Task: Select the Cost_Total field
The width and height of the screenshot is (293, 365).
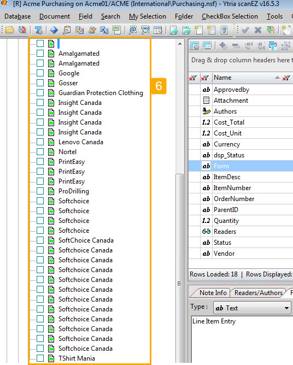Action: pyautogui.click(x=241, y=122)
